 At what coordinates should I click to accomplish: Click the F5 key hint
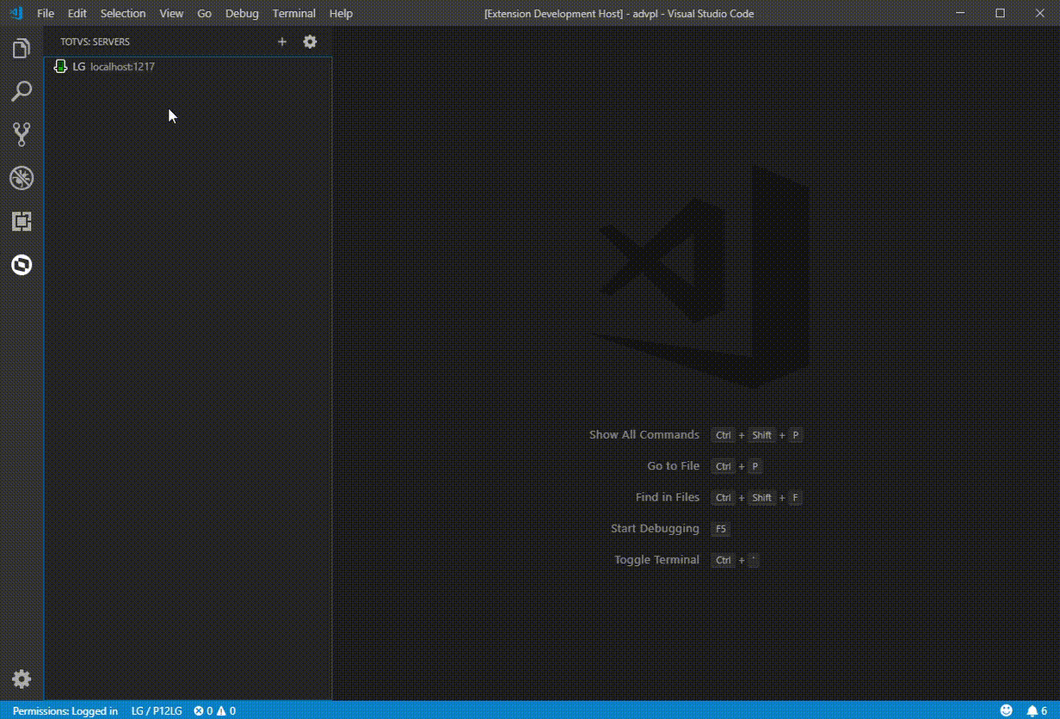(721, 528)
